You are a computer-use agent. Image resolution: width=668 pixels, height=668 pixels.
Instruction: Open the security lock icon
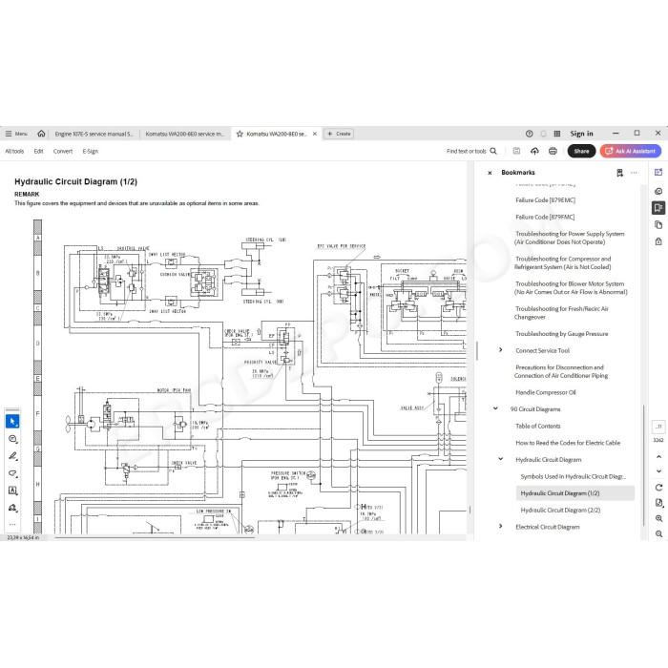click(x=658, y=241)
